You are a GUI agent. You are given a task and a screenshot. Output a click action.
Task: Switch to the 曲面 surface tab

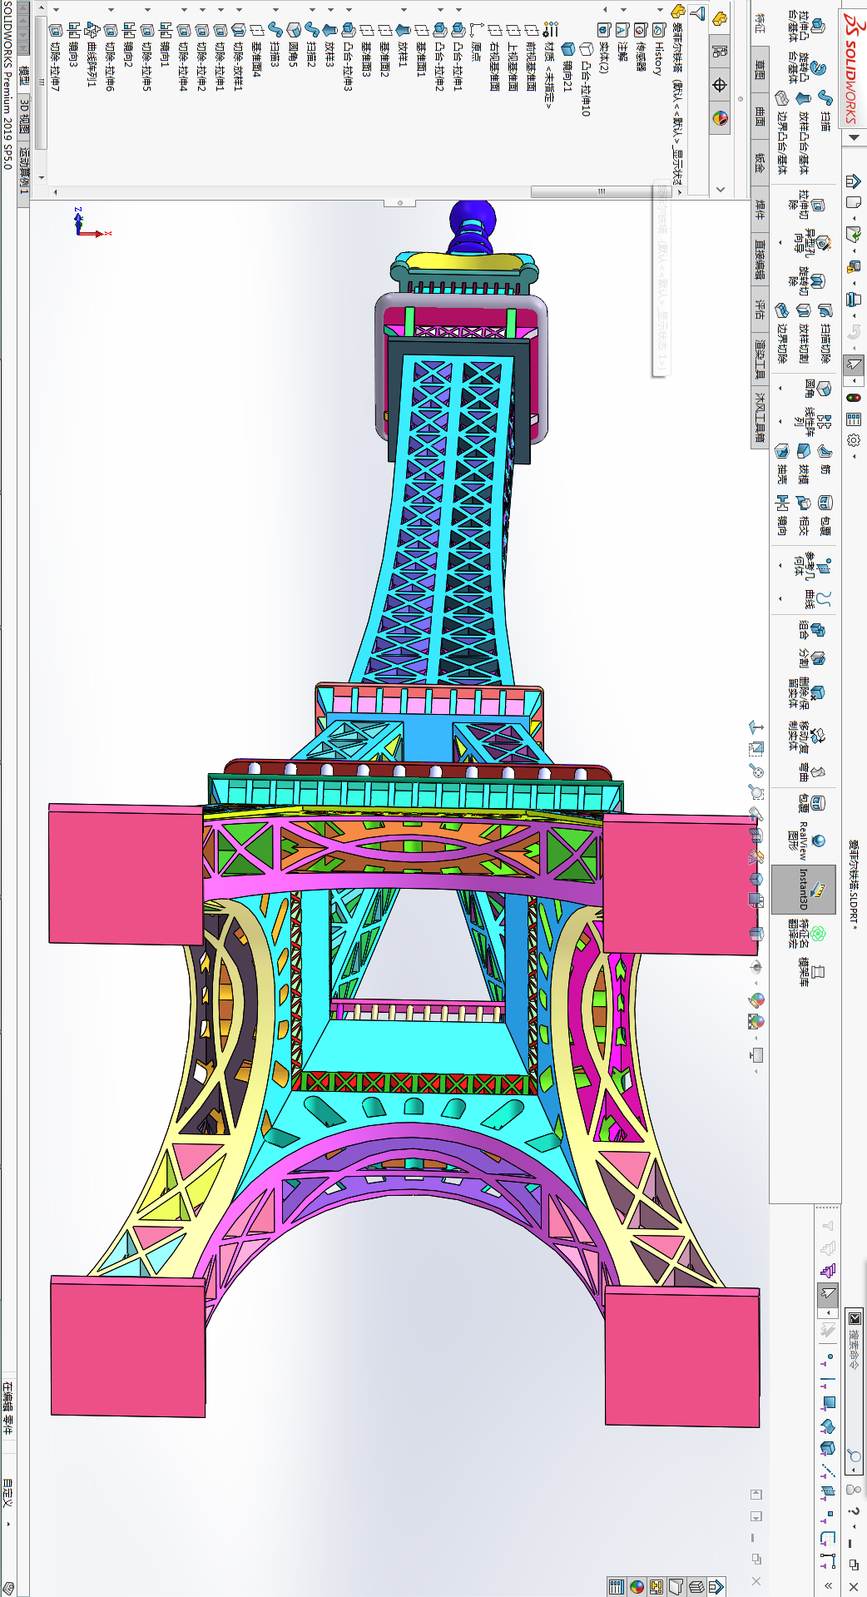[760, 117]
